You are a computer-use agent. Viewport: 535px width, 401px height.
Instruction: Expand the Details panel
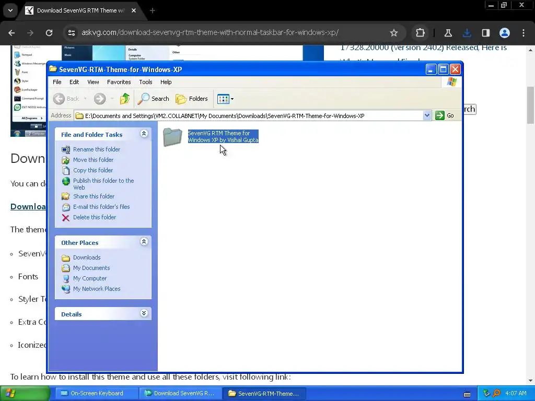(x=144, y=313)
